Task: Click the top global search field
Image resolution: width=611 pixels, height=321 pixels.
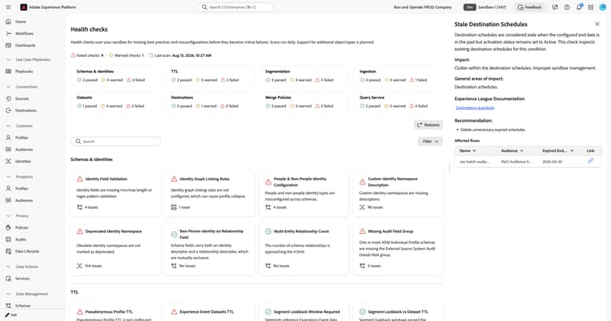Action: coord(235,7)
